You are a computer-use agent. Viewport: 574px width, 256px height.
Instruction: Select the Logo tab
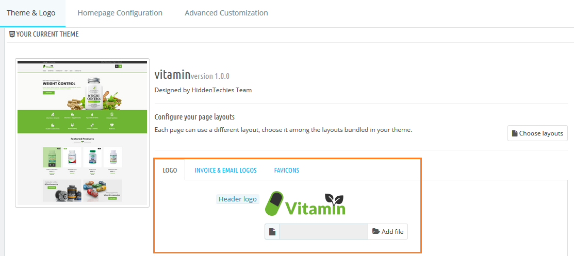pos(170,170)
